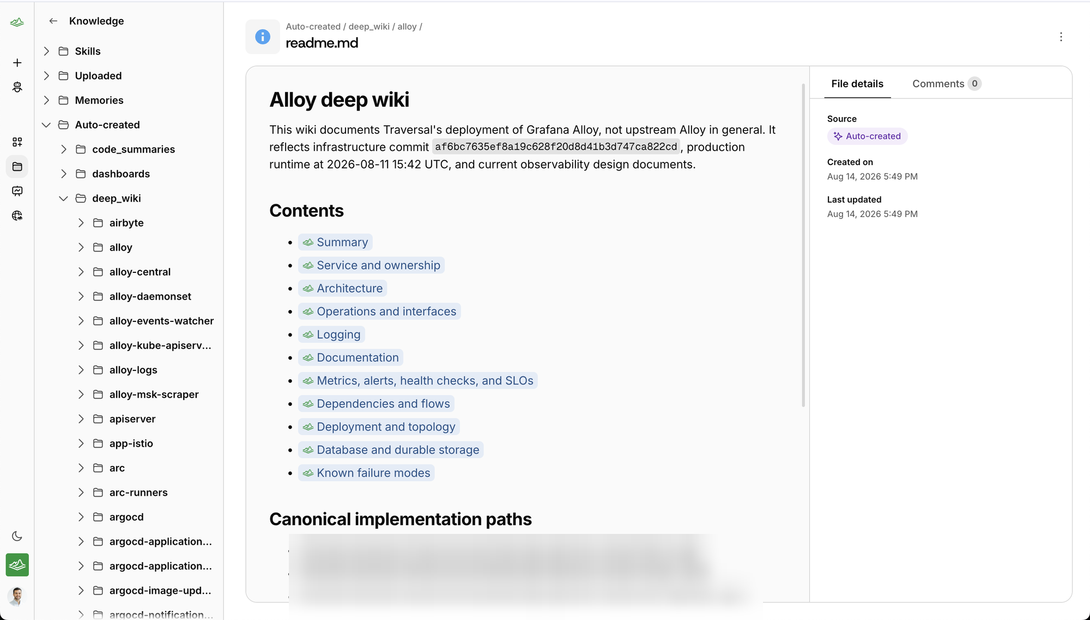The image size is (1090, 620).
Task: Click the Comments count badge 0
Action: click(x=974, y=83)
